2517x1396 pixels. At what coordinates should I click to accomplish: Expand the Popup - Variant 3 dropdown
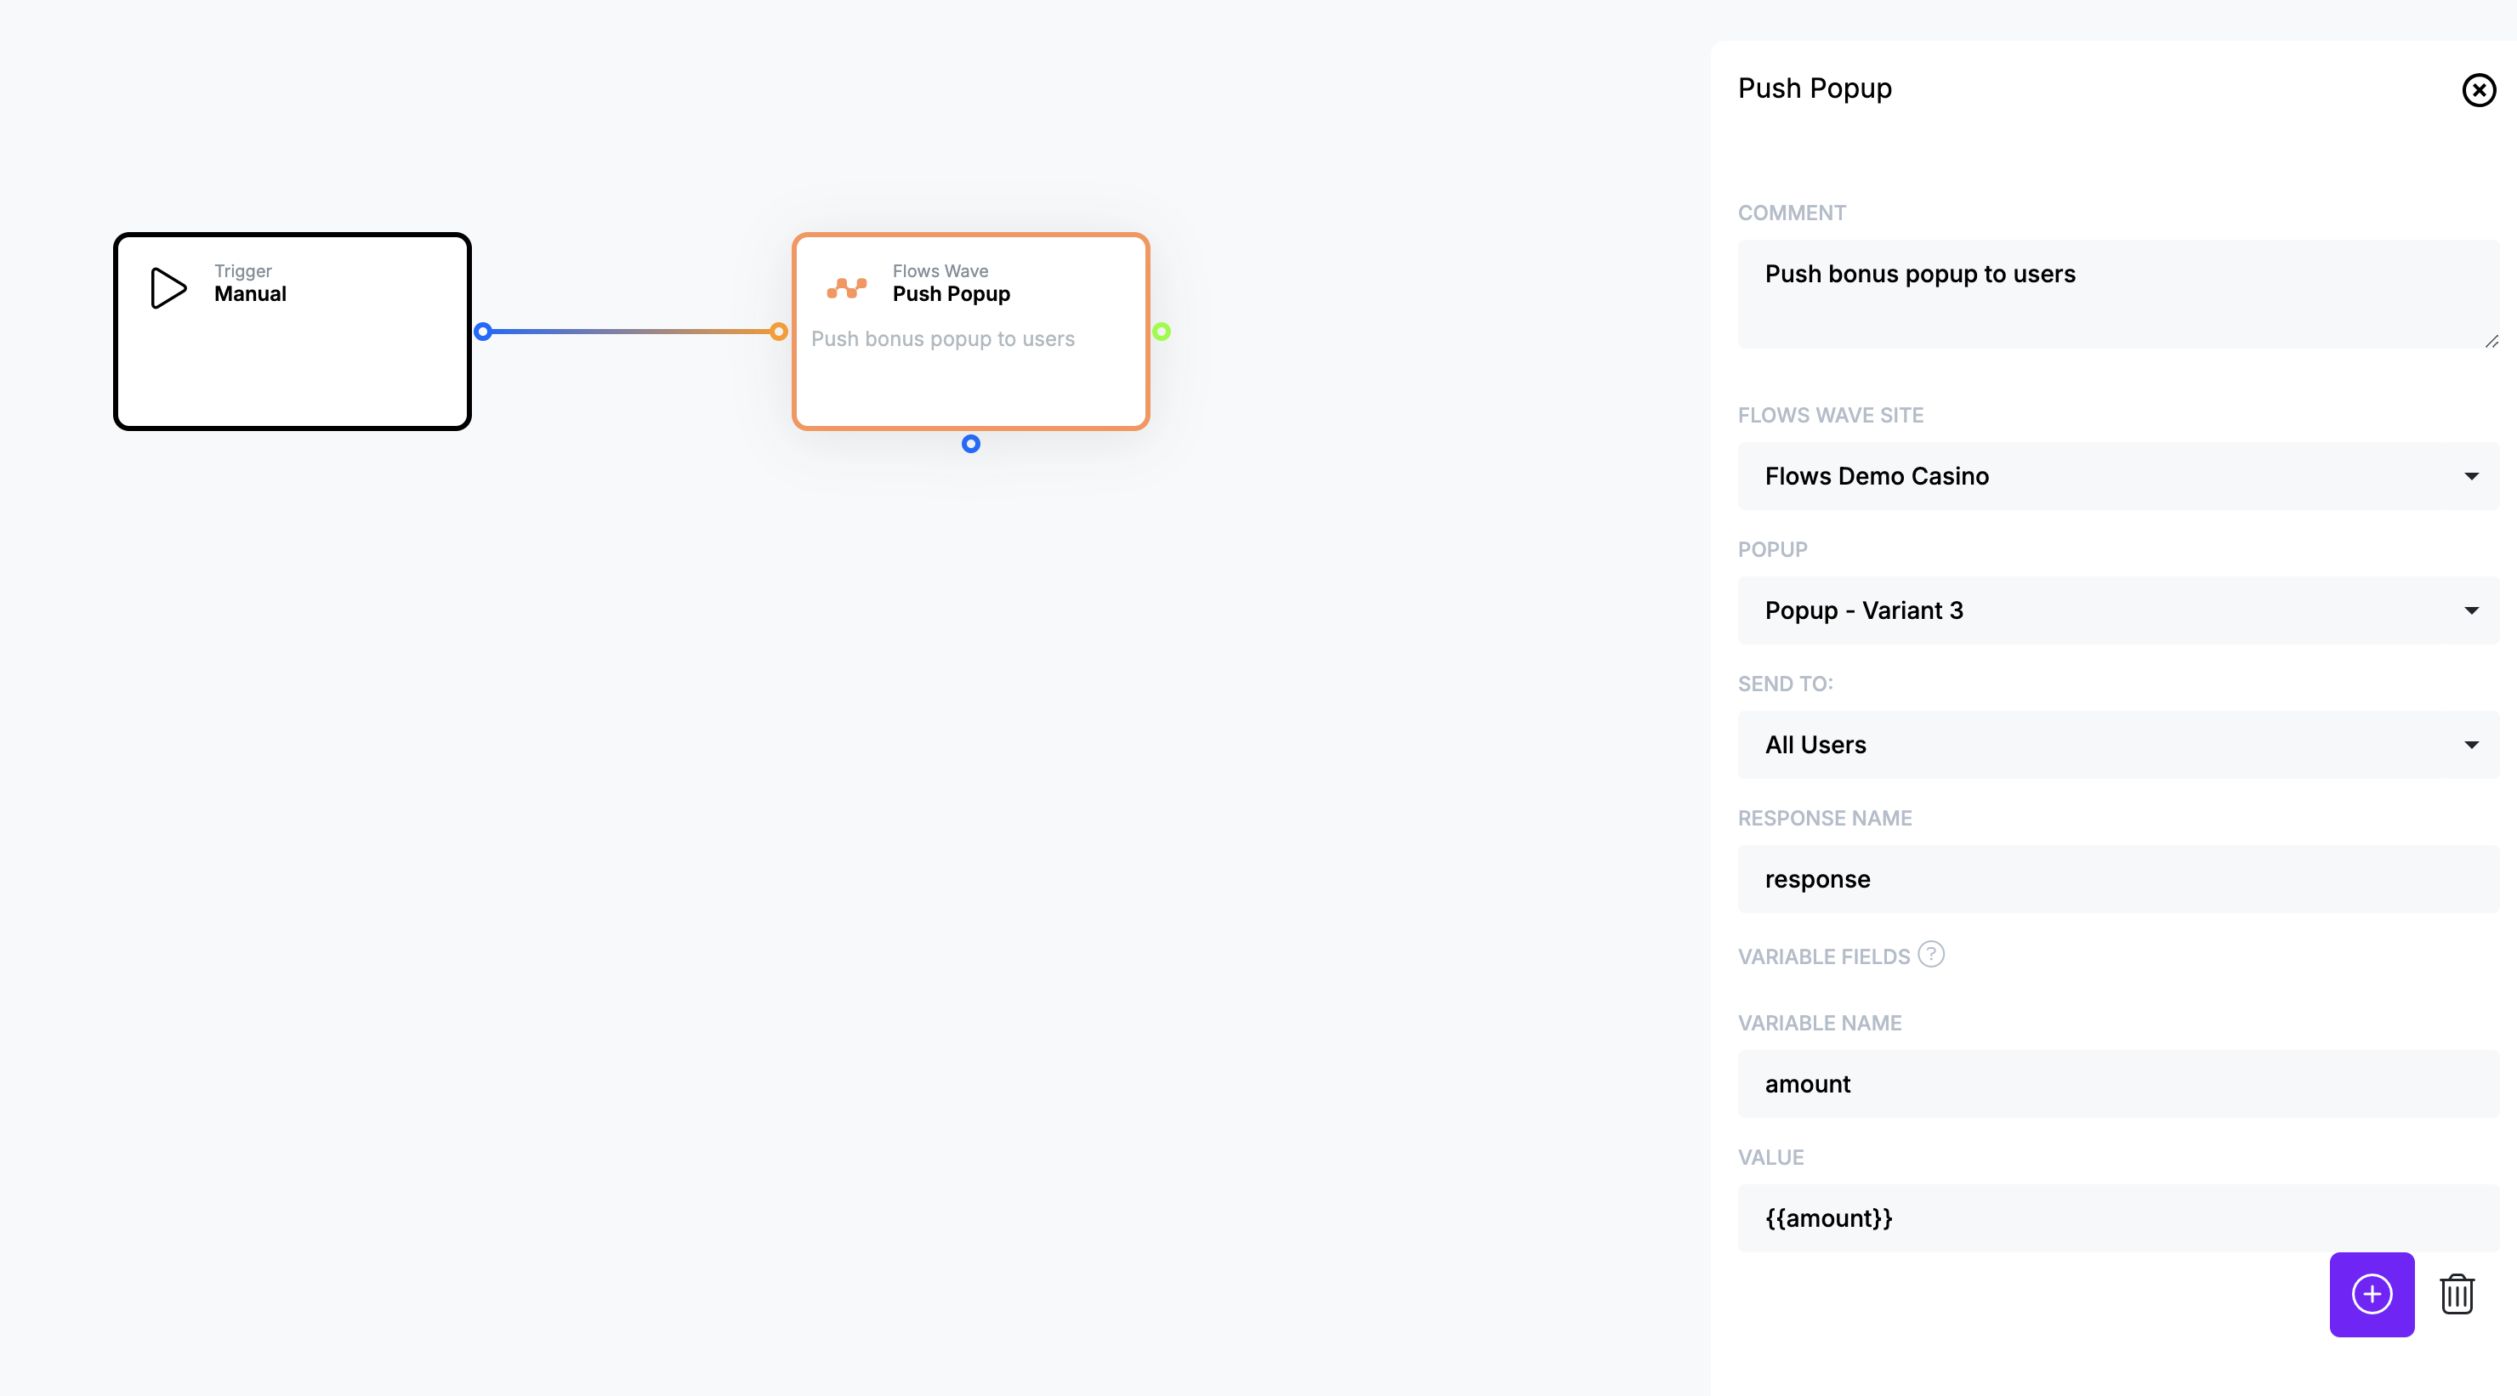(x=2117, y=610)
